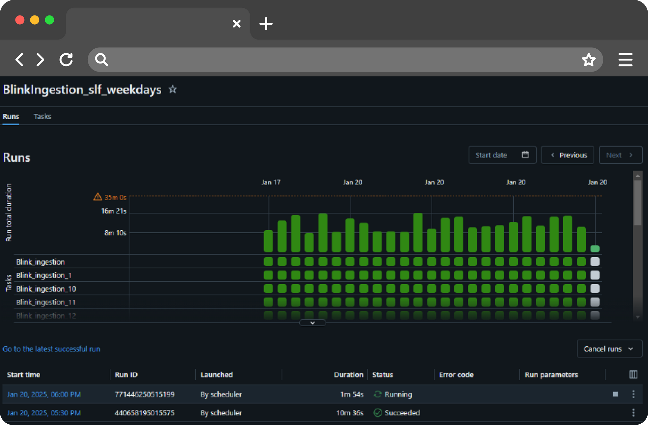
Task: Click the Succeeded checkmark status icon
Action: pos(378,413)
